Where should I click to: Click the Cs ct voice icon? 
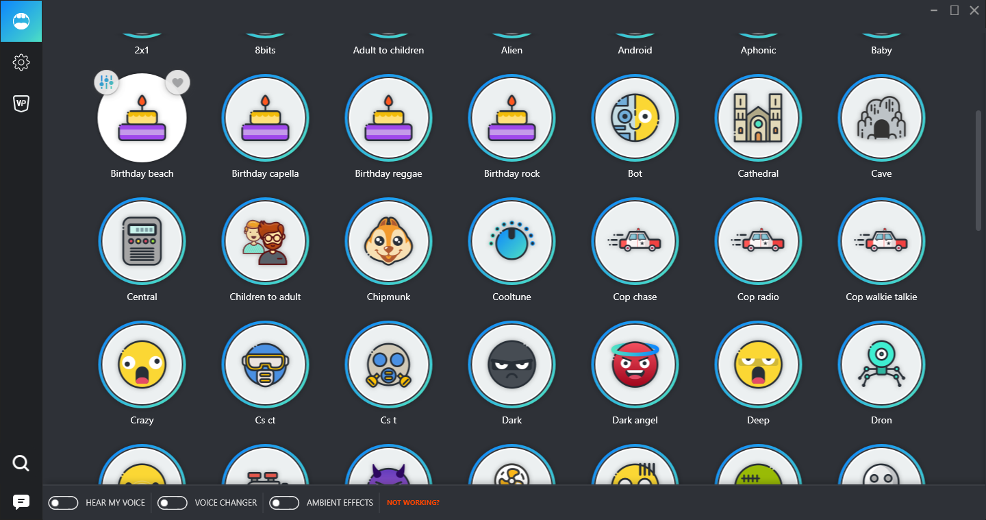[265, 364]
